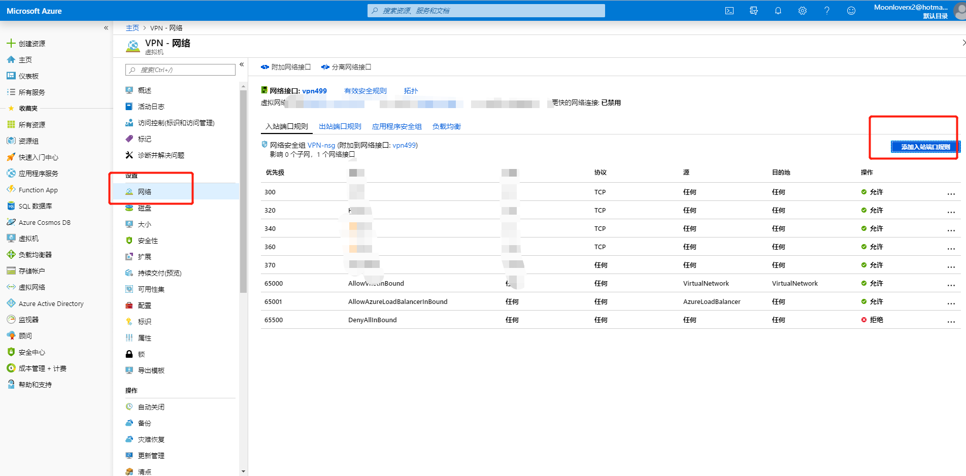Open the VPN-nsg security group link
This screenshot has width=966, height=476.
(321, 145)
